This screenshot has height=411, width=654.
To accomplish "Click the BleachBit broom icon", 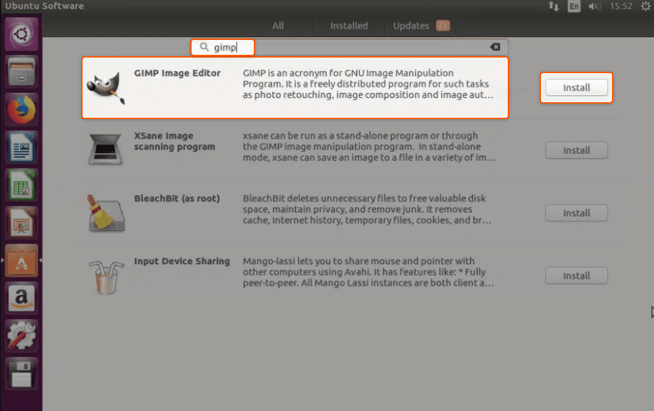I will point(106,213).
